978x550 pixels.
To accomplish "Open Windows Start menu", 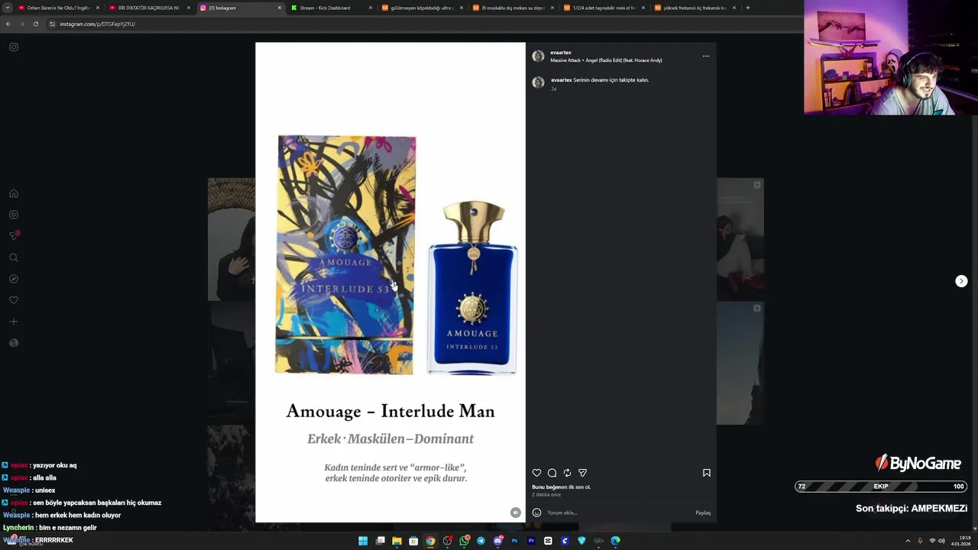I will [363, 541].
